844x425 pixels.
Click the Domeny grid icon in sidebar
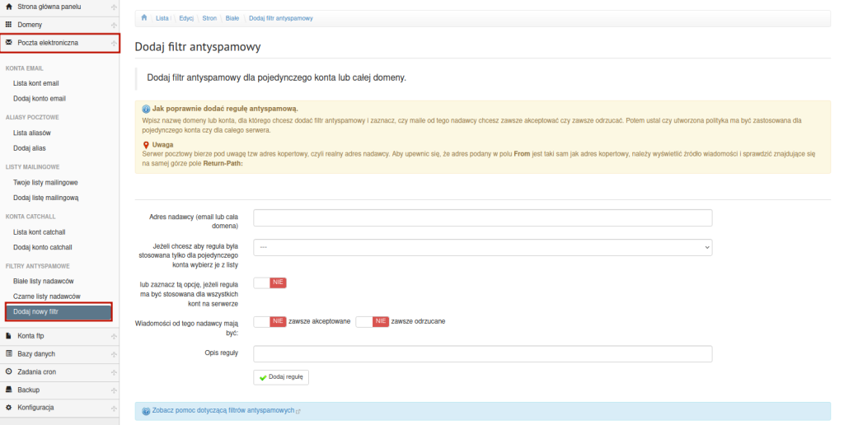(x=9, y=25)
